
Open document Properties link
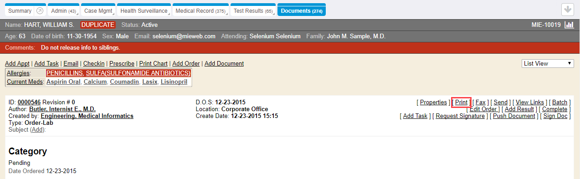tap(433, 102)
